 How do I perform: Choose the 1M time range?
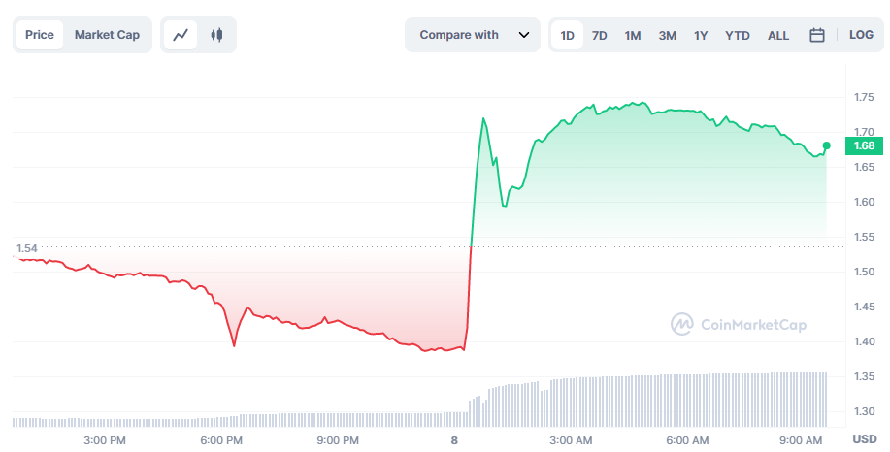pos(633,36)
